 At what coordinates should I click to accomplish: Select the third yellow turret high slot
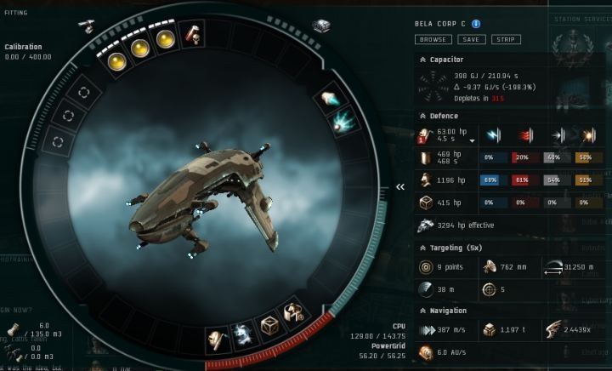click(x=166, y=40)
